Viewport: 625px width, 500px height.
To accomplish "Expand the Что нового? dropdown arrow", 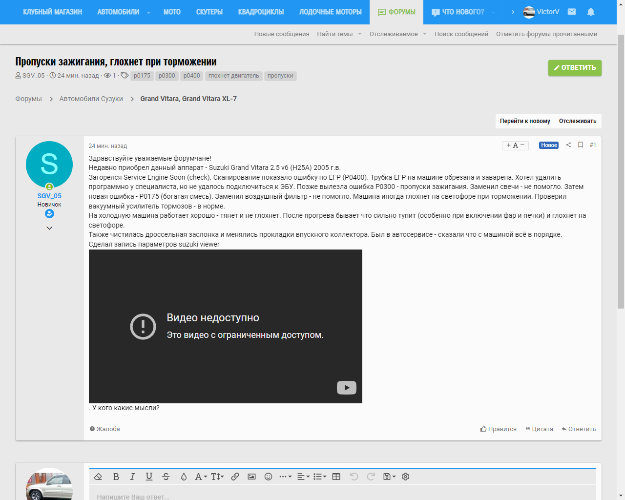I will [493, 12].
